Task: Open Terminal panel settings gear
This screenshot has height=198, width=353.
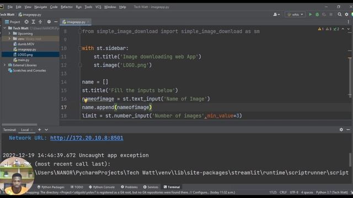Action: pyautogui.click(x=341, y=130)
